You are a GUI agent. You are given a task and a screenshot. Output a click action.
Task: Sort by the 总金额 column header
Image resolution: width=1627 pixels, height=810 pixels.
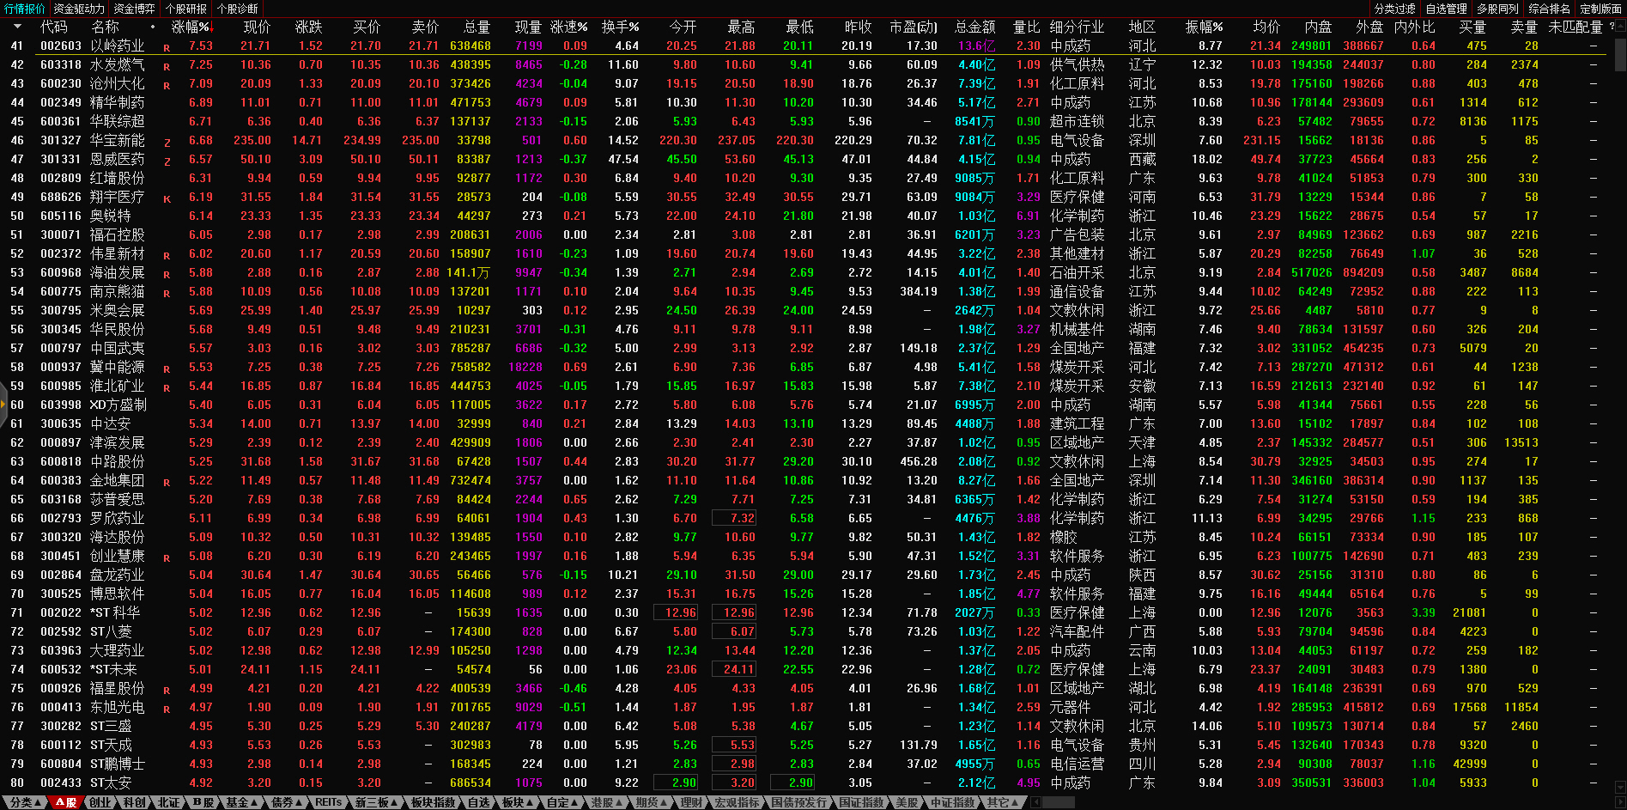pos(974,27)
